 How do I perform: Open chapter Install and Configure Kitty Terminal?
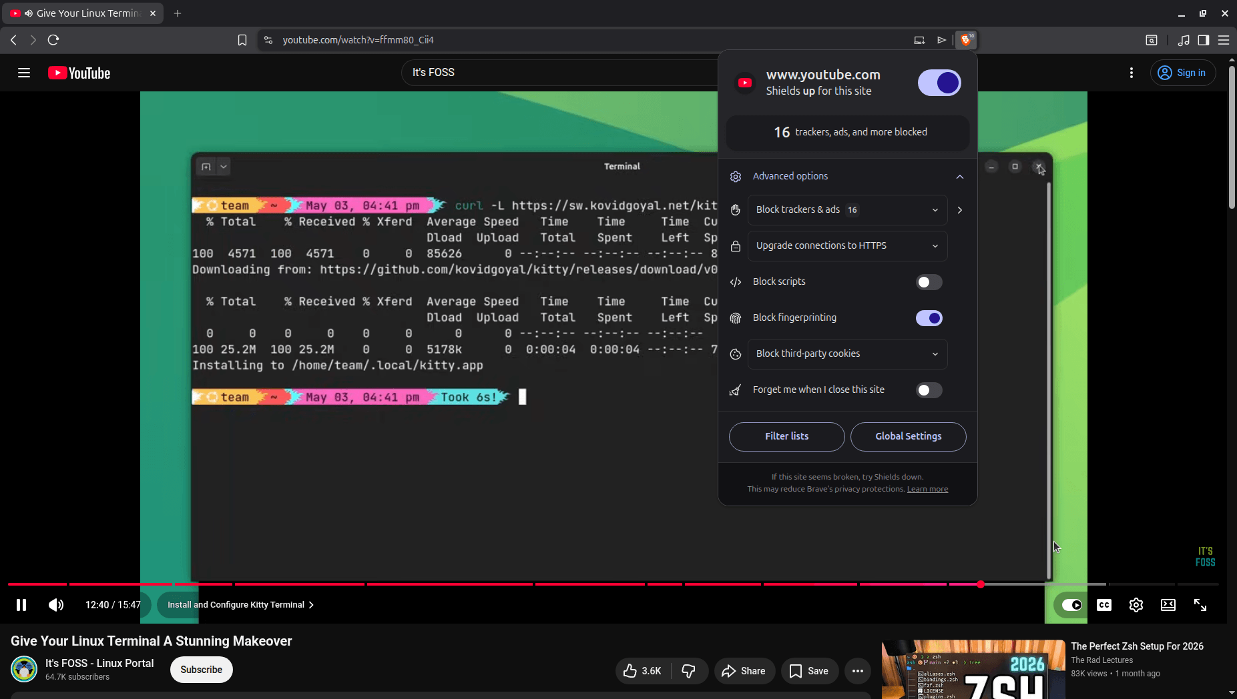(x=240, y=605)
